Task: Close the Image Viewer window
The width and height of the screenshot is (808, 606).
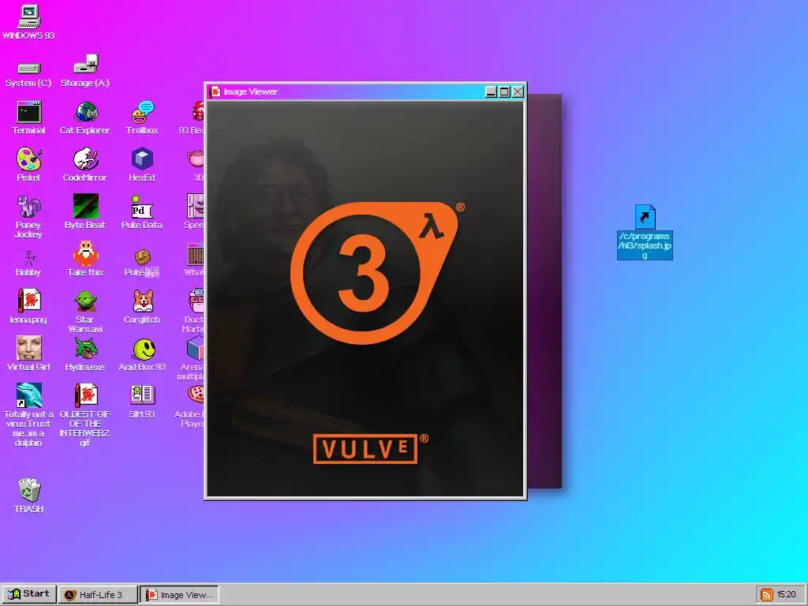Action: 518,92
